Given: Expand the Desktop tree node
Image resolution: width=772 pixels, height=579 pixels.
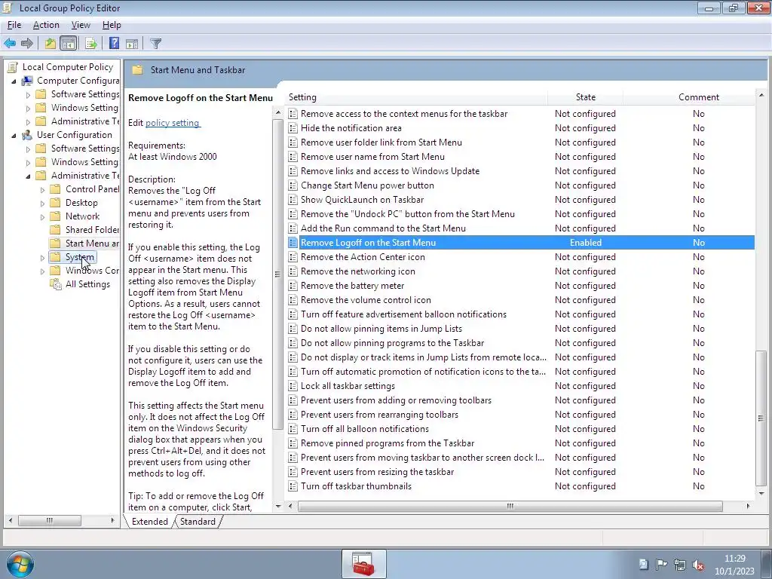Looking at the screenshot, I should click(42, 204).
